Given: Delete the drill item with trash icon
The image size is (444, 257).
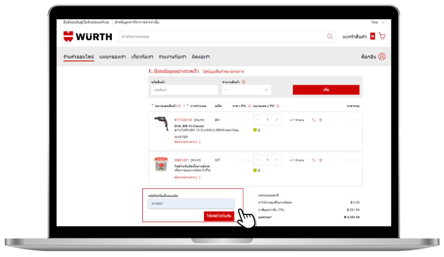Looking at the screenshot, I should click(x=320, y=120).
